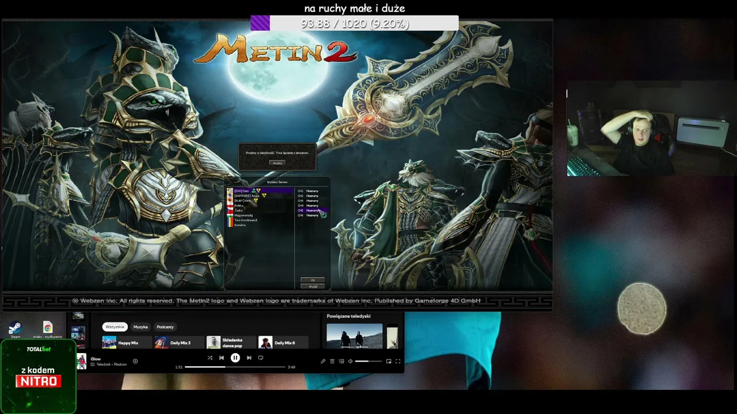This screenshot has height=414, width=737.
Task: Toggle shuffle in the Spotify player
Action: coord(210,358)
